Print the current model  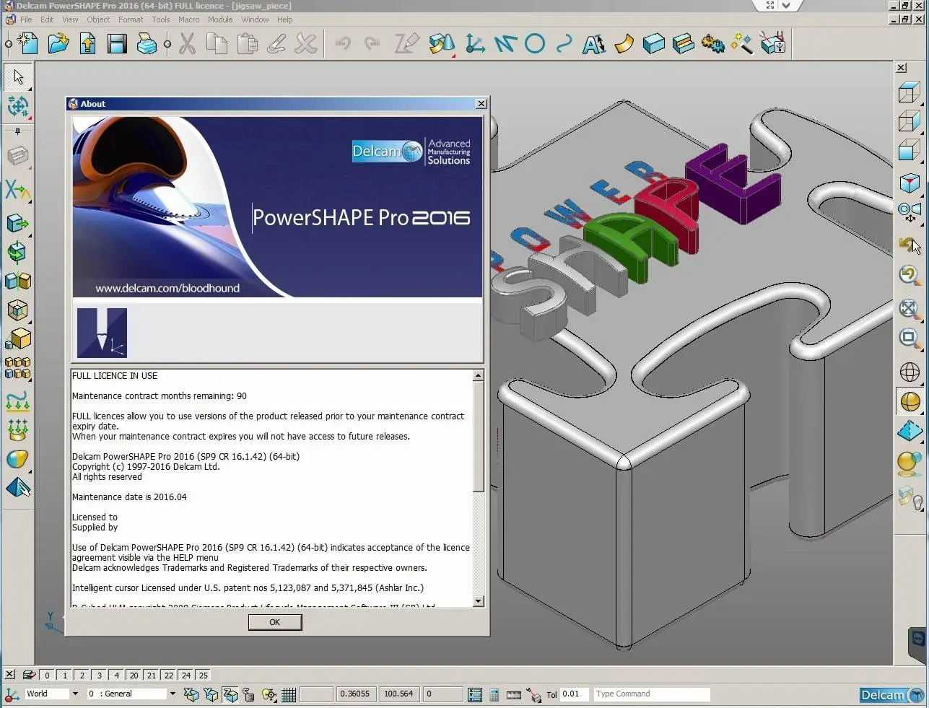click(147, 44)
